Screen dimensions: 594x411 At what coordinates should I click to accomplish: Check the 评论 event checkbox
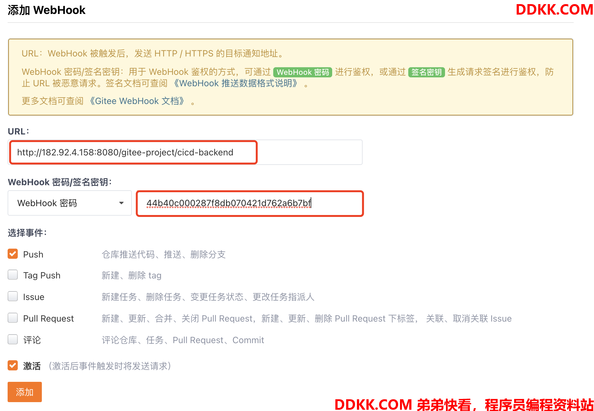pyautogui.click(x=13, y=339)
